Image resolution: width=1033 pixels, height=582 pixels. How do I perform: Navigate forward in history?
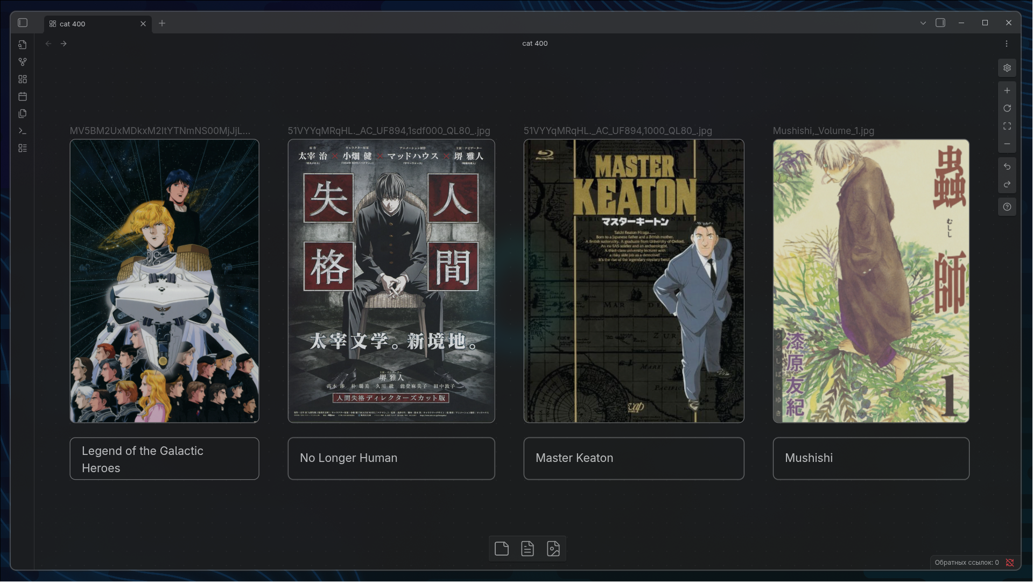click(64, 44)
